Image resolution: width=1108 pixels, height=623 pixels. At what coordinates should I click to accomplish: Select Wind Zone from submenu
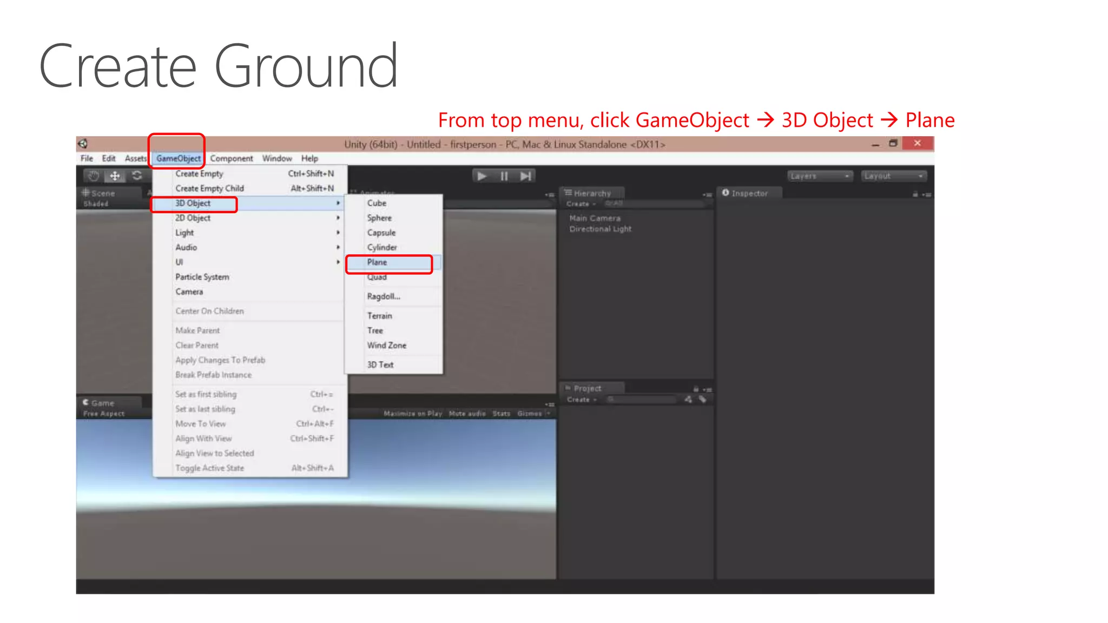pyautogui.click(x=394, y=345)
